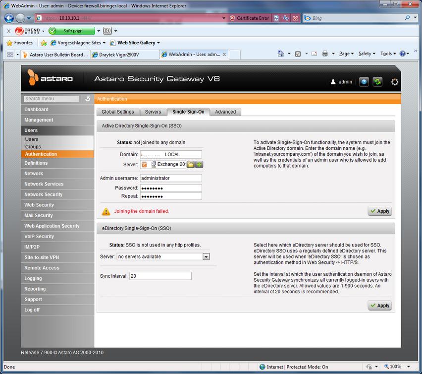Image resolution: width=422 pixels, height=374 pixels.
Task: Open the folder object browser icon
Action: (x=191, y=164)
